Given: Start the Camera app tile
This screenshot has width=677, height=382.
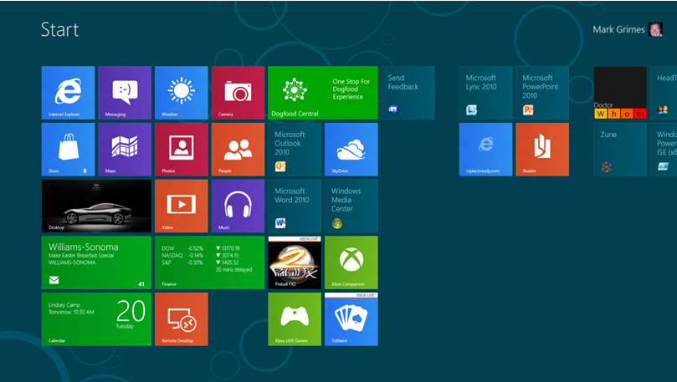Looking at the screenshot, I should pyautogui.click(x=238, y=93).
